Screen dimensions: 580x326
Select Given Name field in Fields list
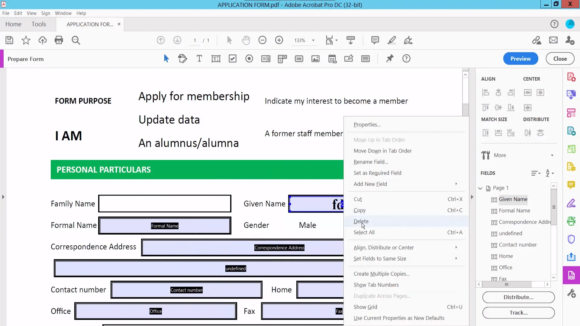click(x=514, y=199)
